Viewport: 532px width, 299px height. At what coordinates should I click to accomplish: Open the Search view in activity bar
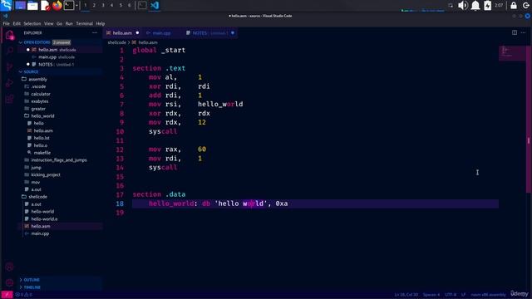point(9,51)
